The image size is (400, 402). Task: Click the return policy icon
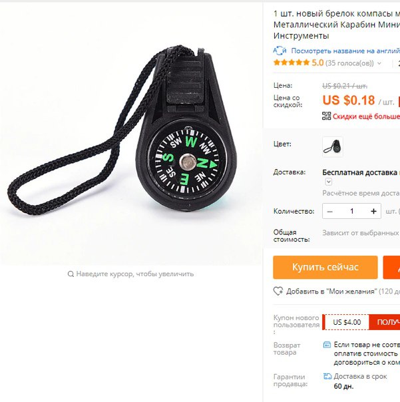(327, 345)
